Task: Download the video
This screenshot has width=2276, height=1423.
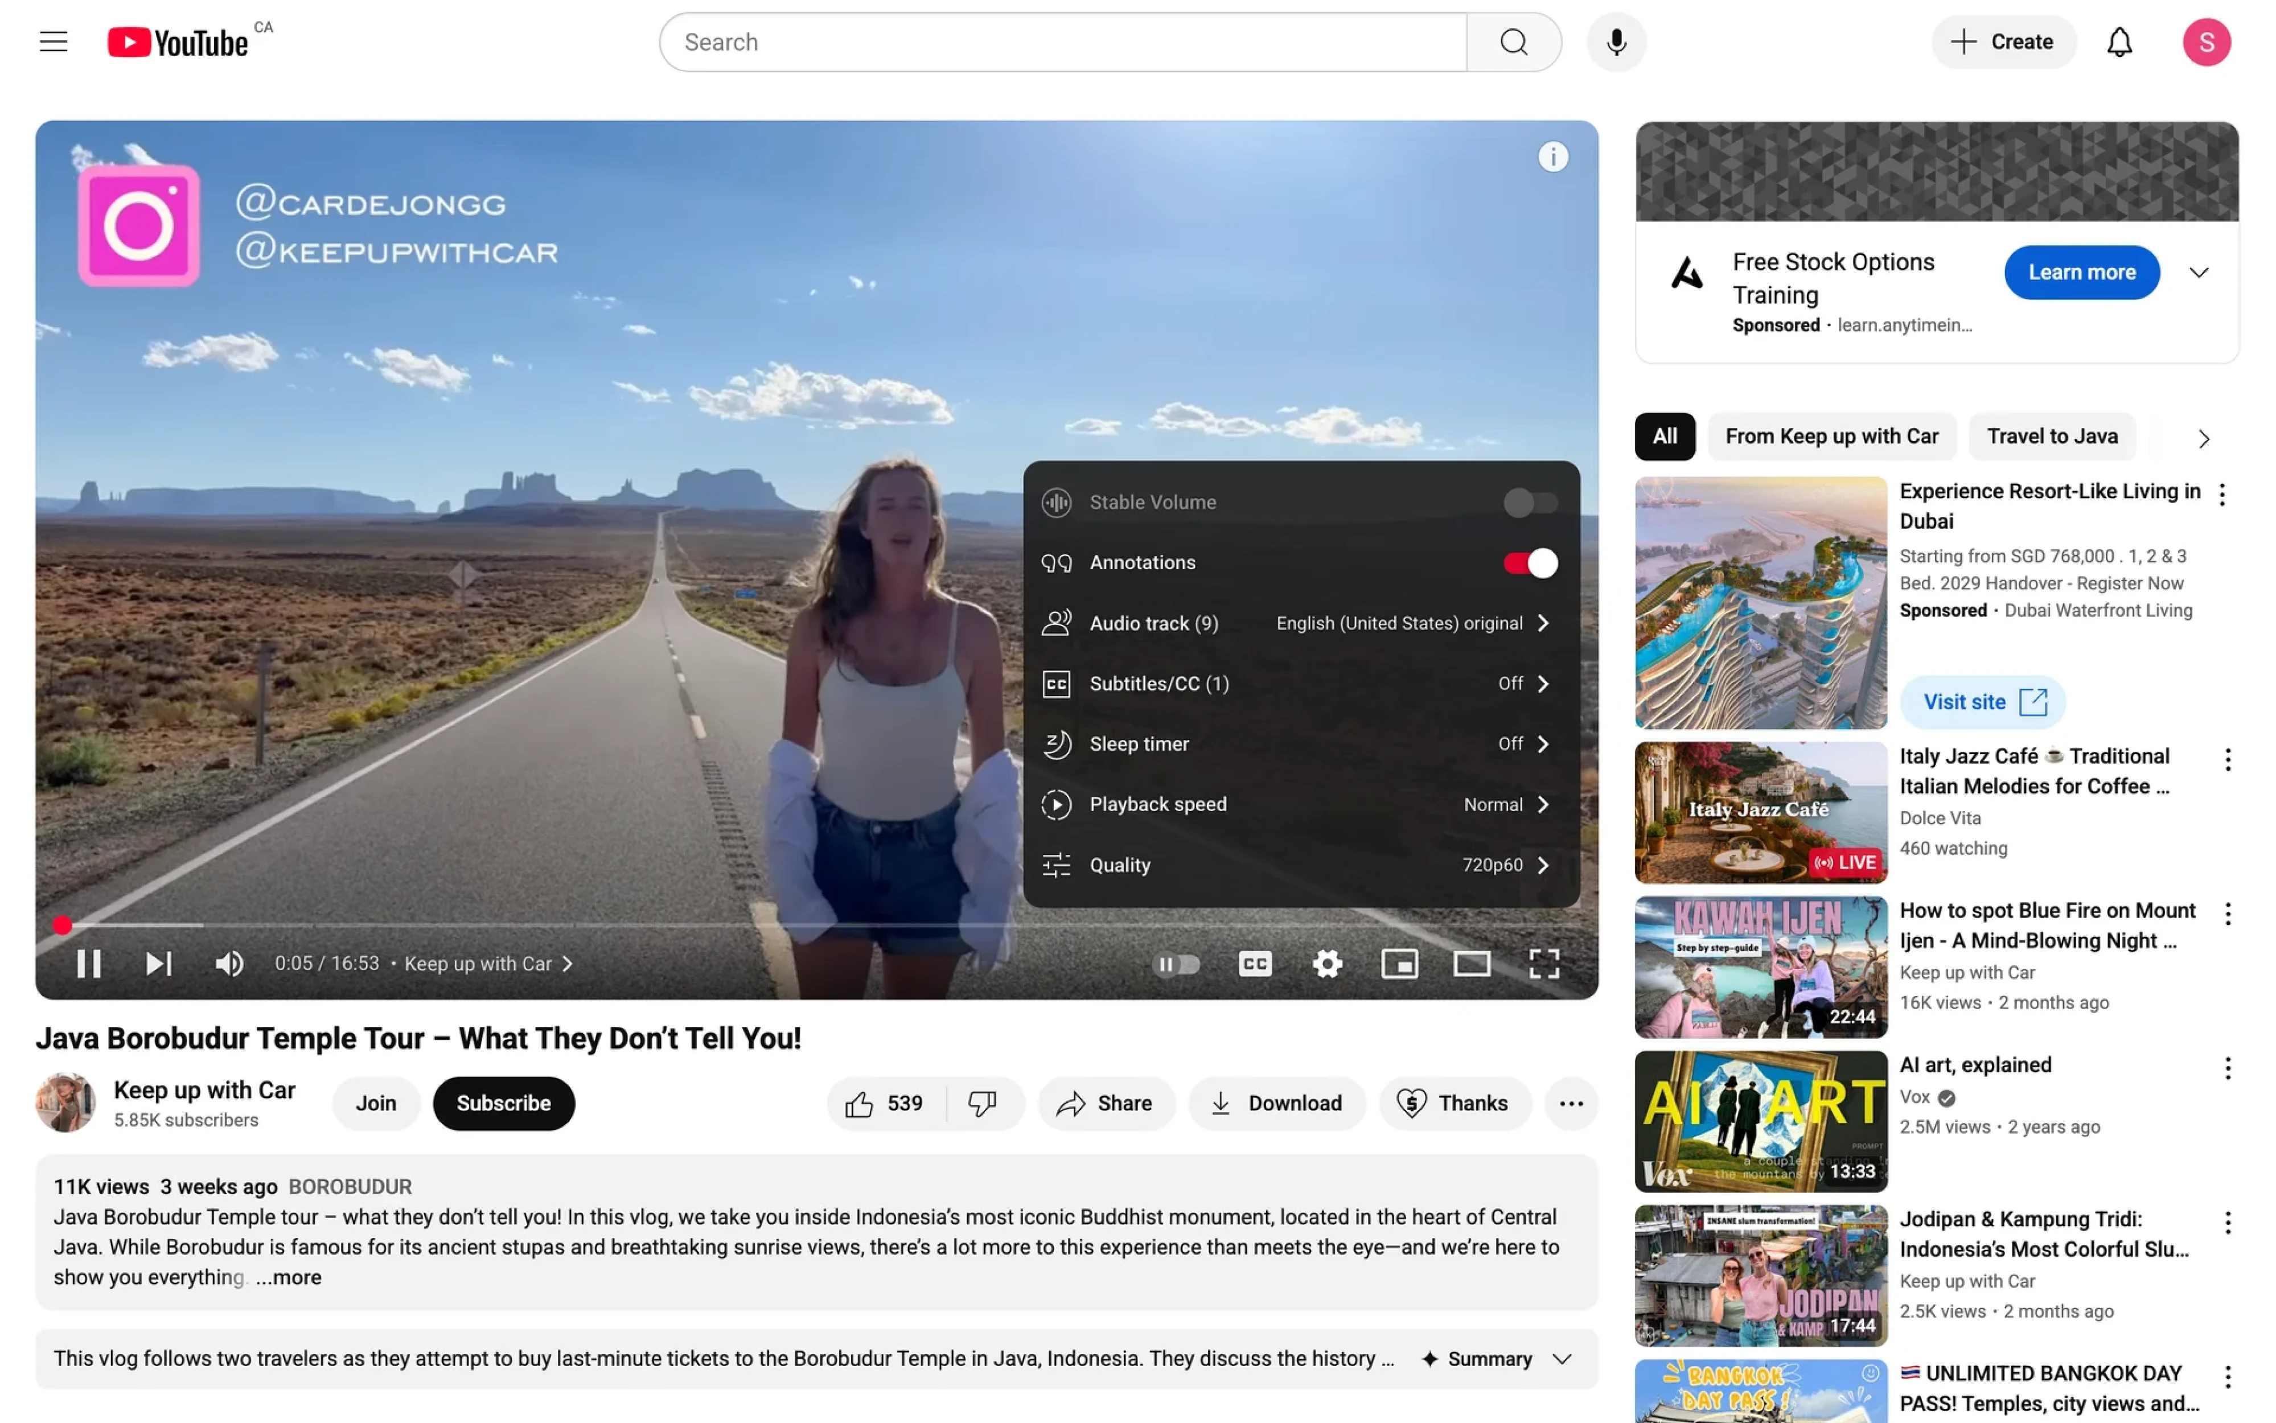Action: tap(1277, 1103)
